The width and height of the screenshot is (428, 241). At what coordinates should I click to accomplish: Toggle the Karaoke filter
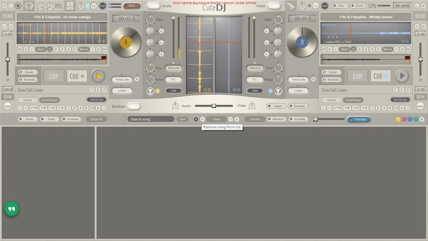coord(71,119)
